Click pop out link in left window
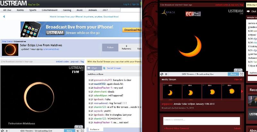This screenshot has width=257, height=132. click(x=75, y=62)
